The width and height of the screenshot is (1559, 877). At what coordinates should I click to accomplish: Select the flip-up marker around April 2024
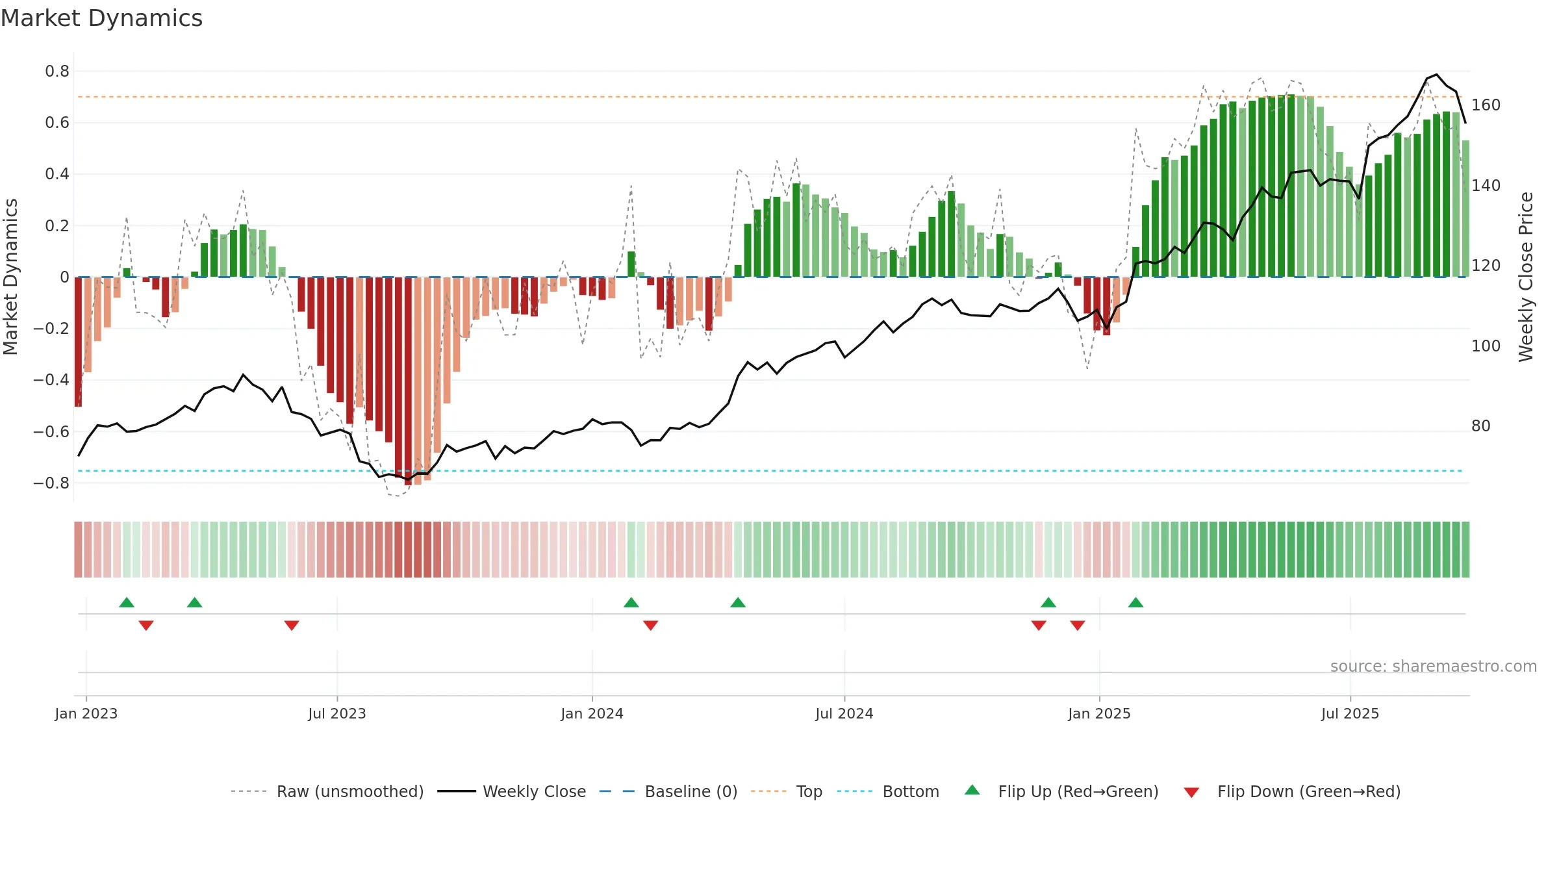[738, 602]
